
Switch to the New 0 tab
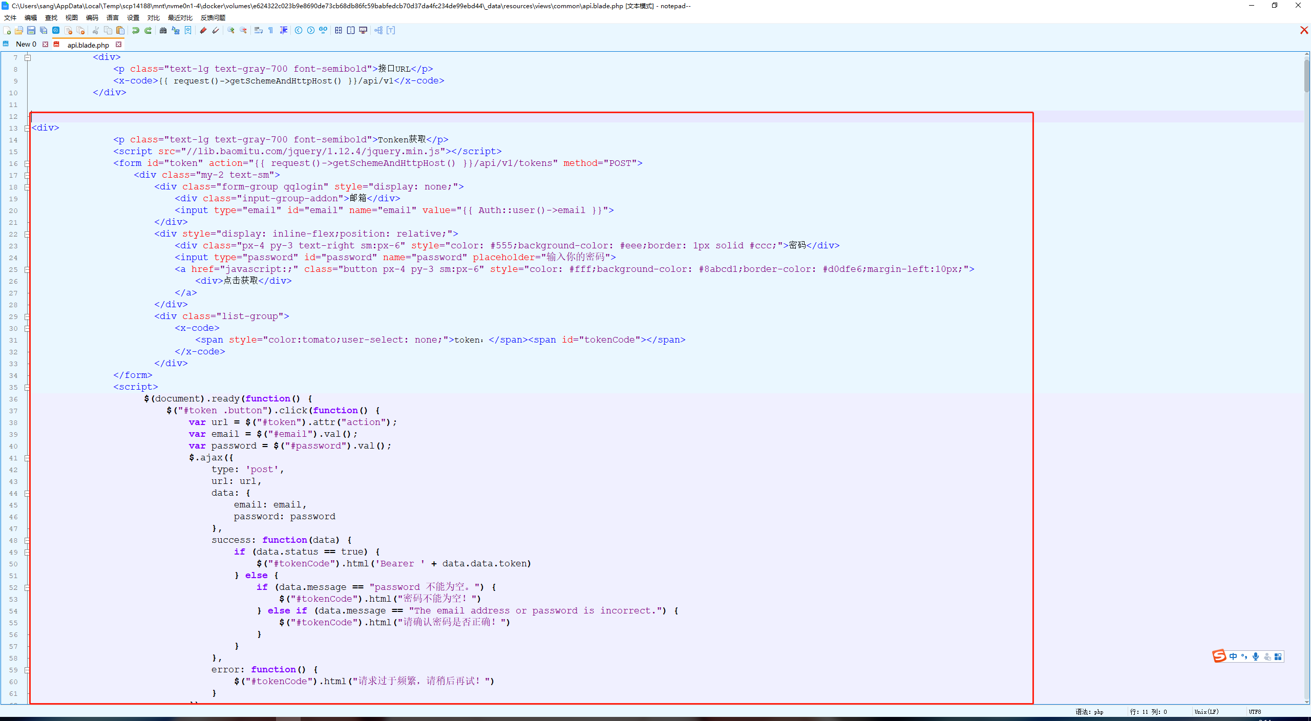(x=26, y=45)
